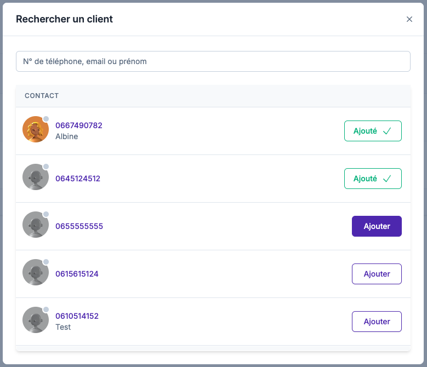Screen dimensions: 427x367
Task: Add the Test contact via Ajouter
Action: click(377, 322)
